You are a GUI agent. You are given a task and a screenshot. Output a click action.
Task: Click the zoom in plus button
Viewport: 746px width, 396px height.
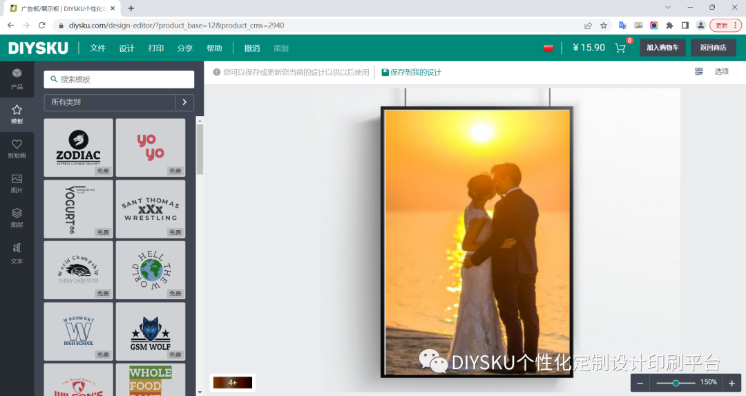click(731, 383)
